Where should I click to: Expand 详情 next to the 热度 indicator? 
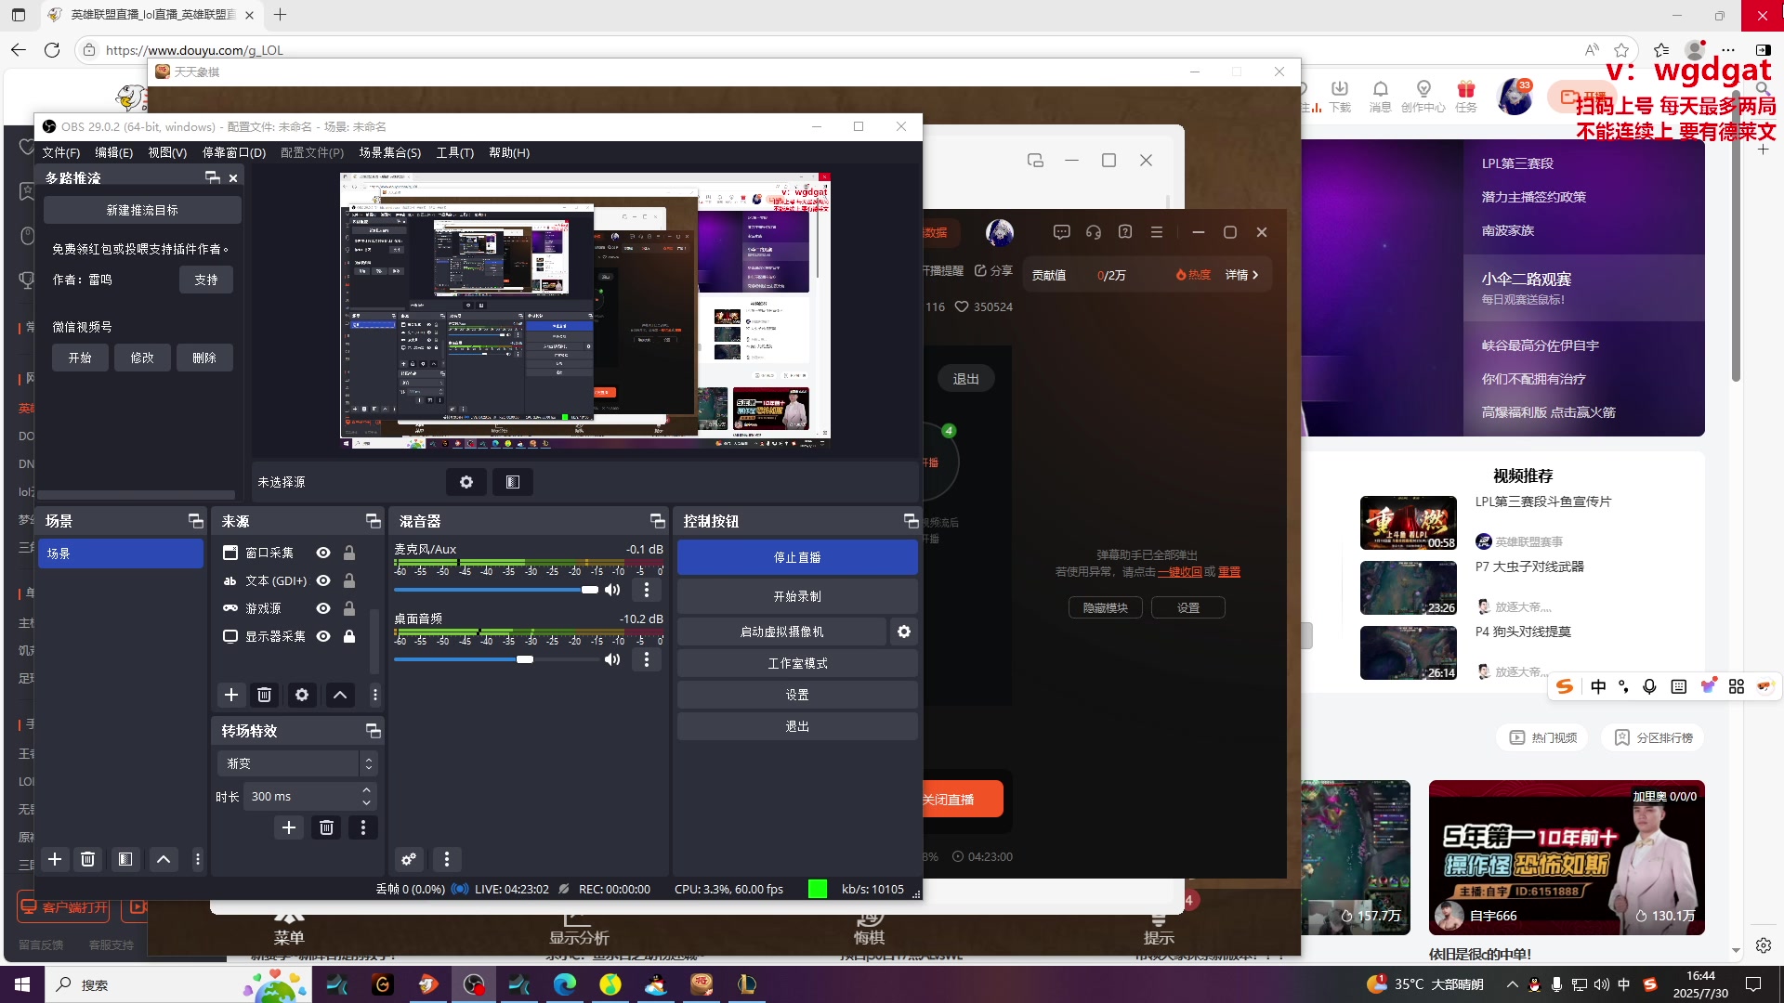click(1241, 275)
